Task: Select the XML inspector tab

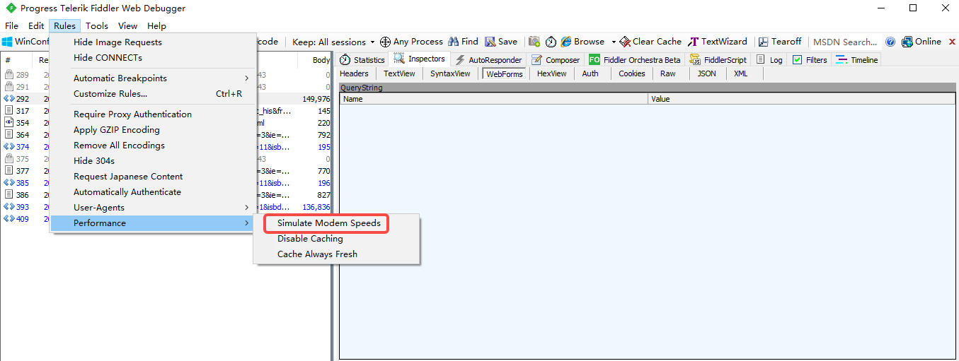Action: point(740,73)
